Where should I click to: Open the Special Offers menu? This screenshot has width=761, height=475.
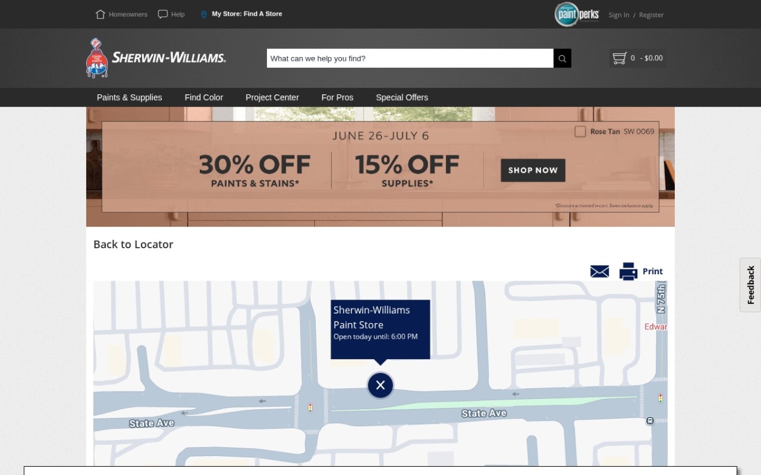click(x=402, y=98)
